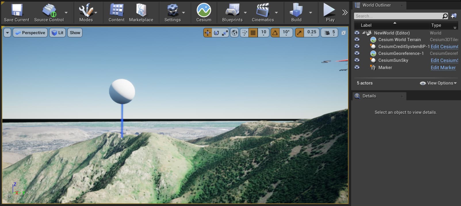Image resolution: width=461 pixels, height=206 pixels.
Task: Click the CesiumGeoreference-1 actor icon
Action: [x=373, y=53]
